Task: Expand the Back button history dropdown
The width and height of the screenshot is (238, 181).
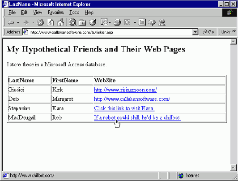Action: 18,23
